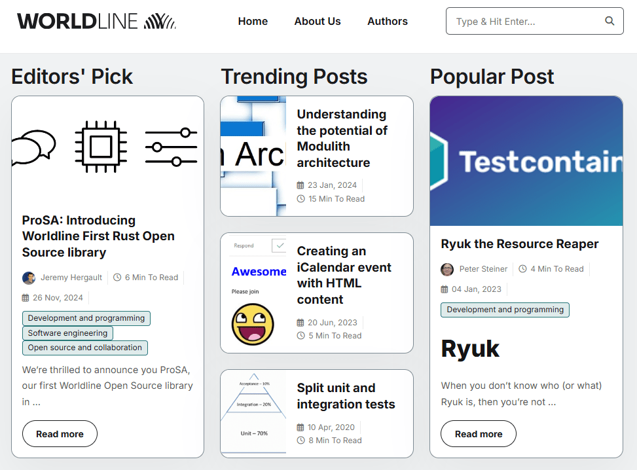This screenshot has width=637, height=470.
Task: Click calendar icon beside 23 Jan, 2024
Action: [300, 185]
